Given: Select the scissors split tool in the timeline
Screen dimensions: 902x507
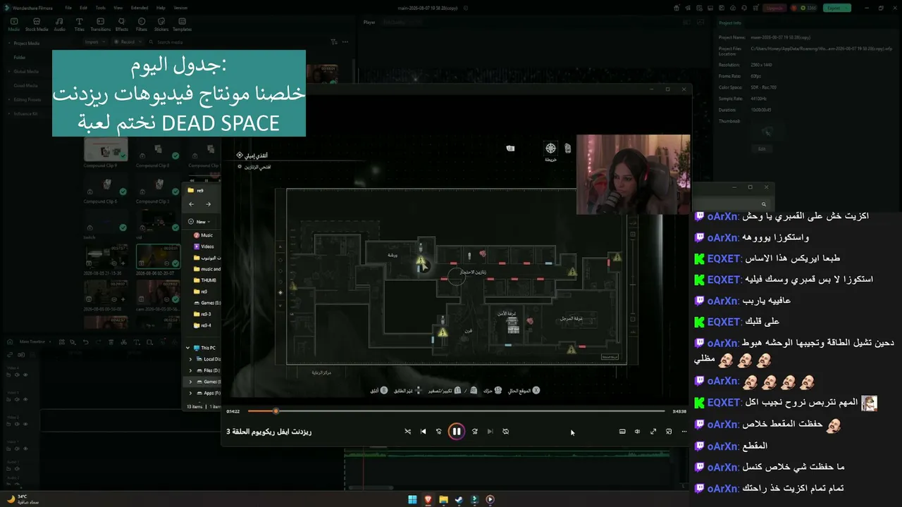Looking at the screenshot, I should click(x=123, y=342).
